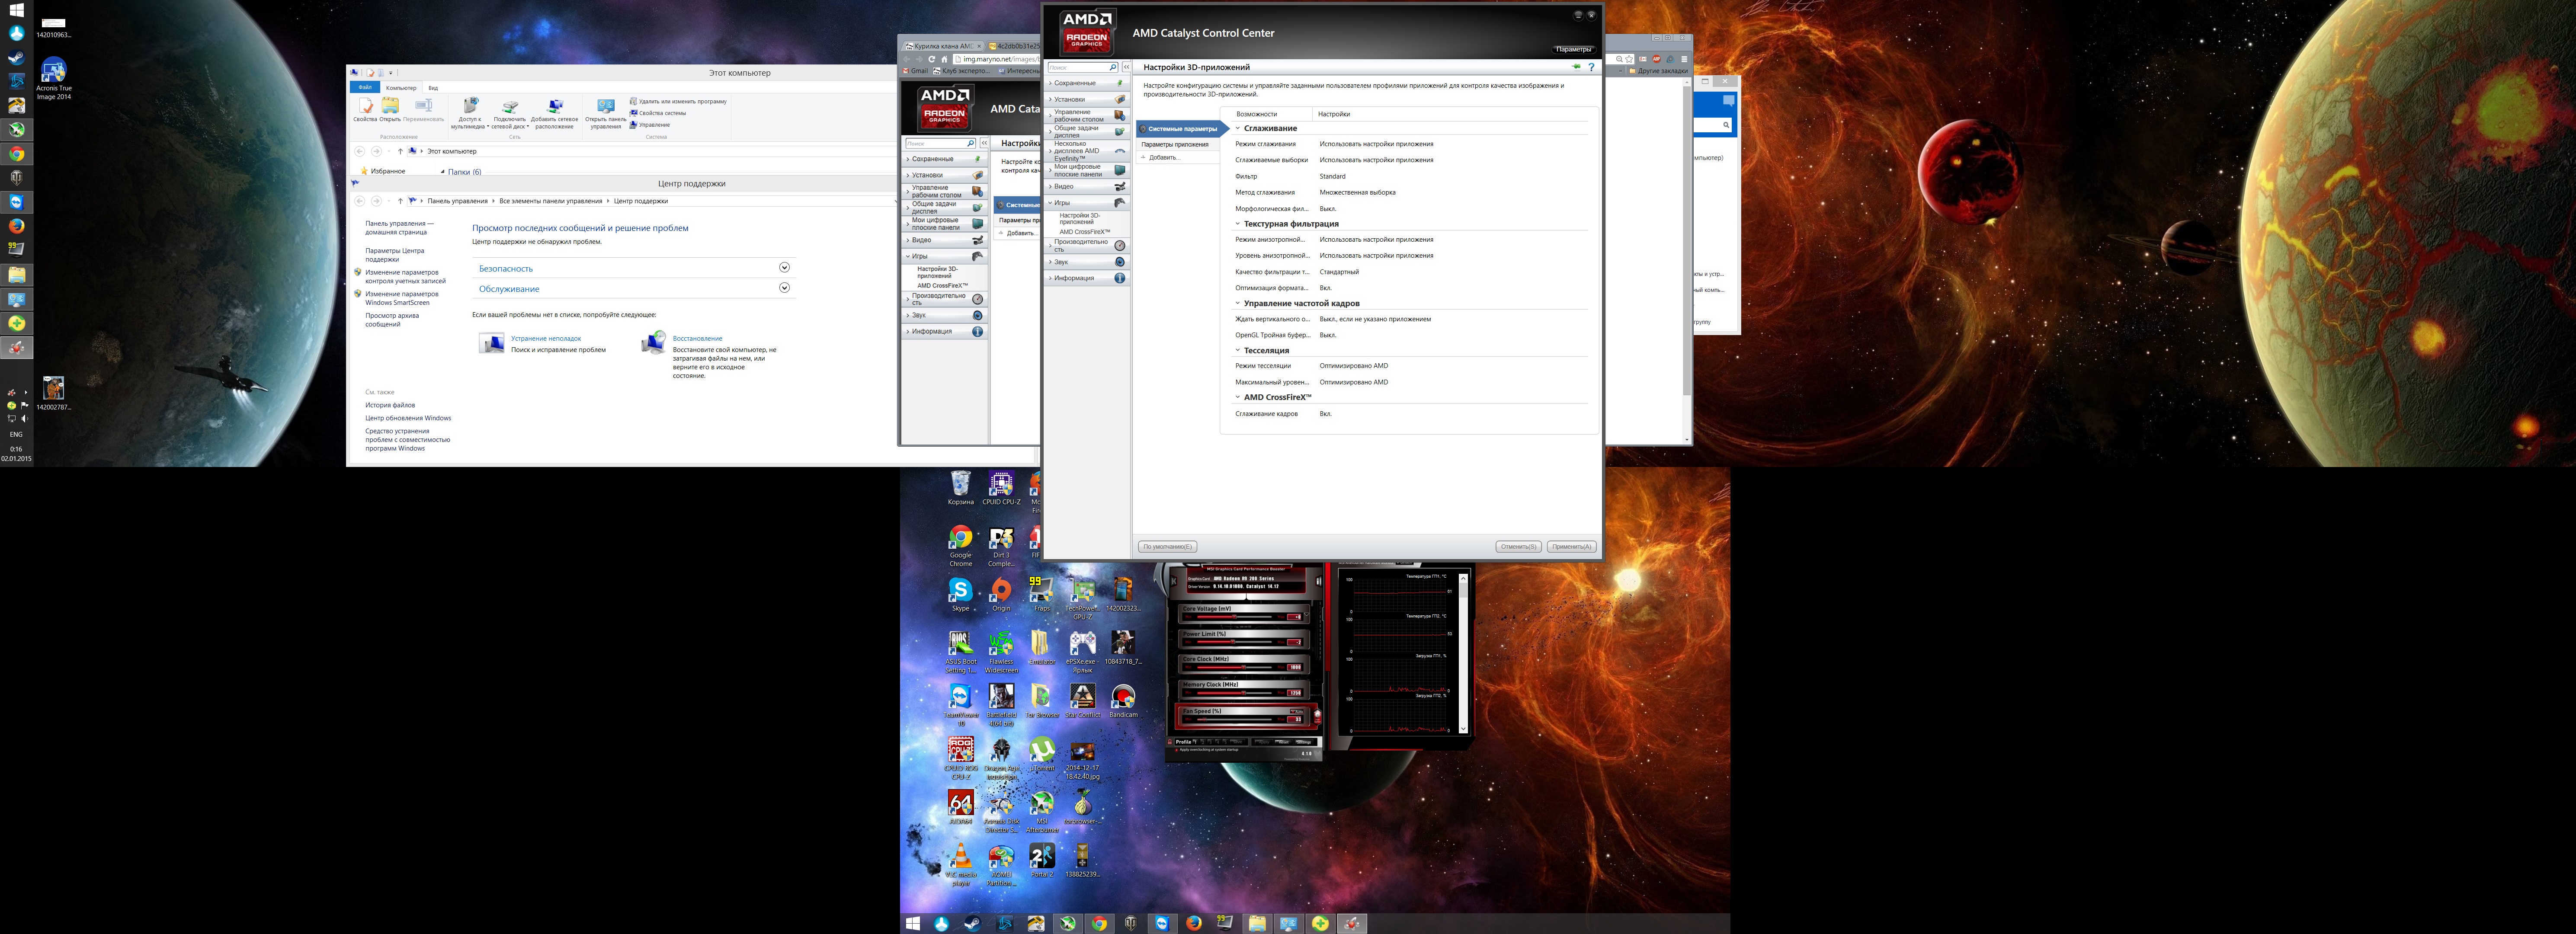
Task: Open AMD CrossFireX under Игры in front Catalyst
Action: tap(1085, 232)
